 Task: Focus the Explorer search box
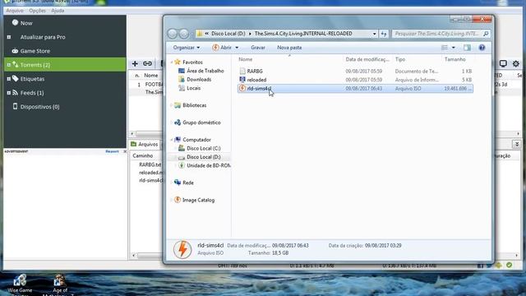pos(441,34)
